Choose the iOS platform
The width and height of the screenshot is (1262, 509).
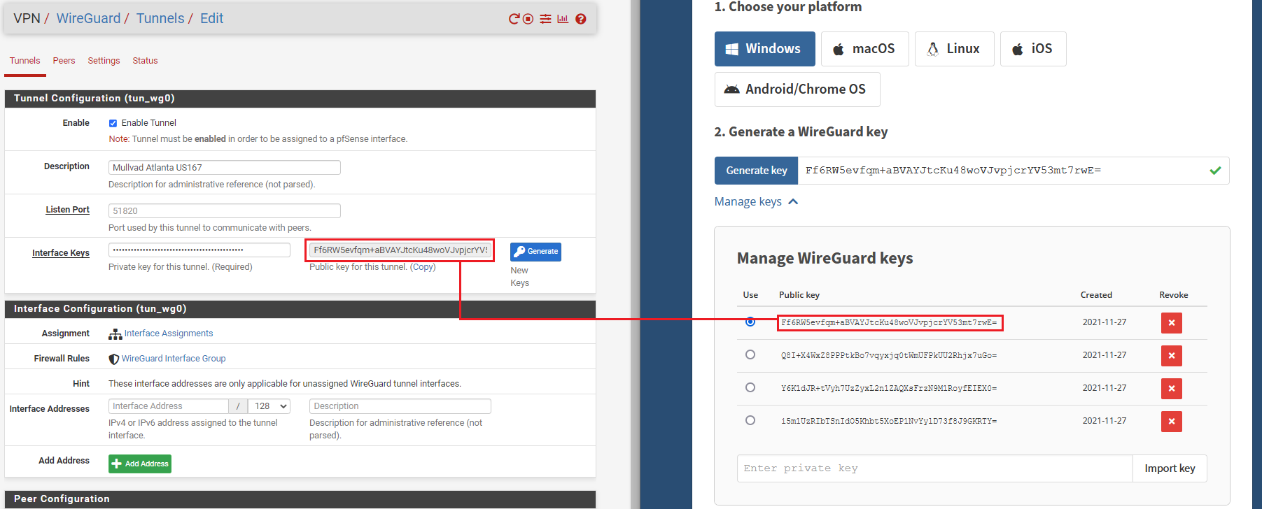pos(1032,49)
